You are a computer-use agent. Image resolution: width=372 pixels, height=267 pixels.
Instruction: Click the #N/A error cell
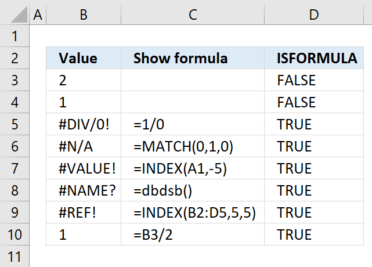pyautogui.click(x=84, y=146)
